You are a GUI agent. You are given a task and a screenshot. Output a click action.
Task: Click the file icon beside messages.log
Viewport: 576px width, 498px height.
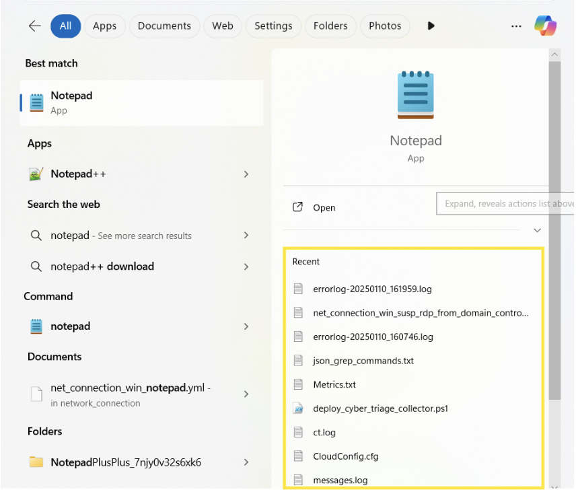click(299, 481)
